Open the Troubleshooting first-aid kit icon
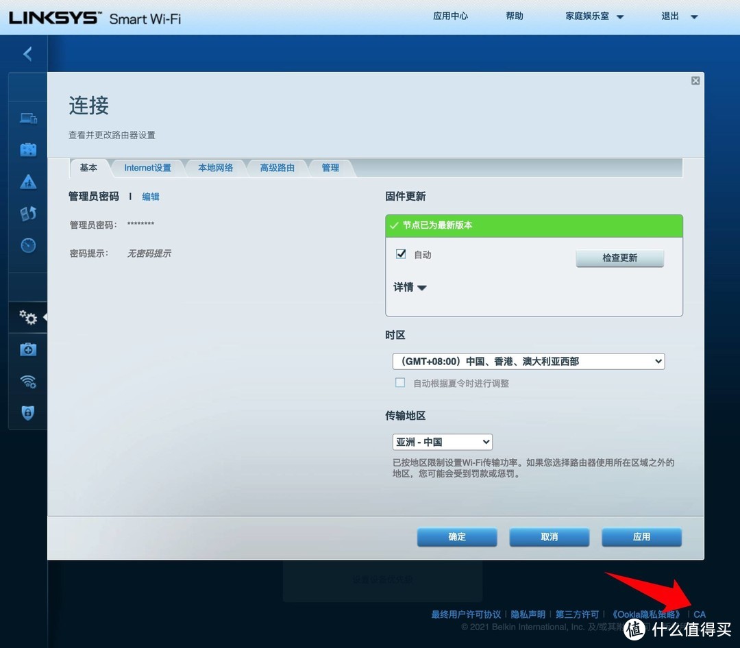Image resolution: width=740 pixels, height=648 pixels. tap(27, 349)
